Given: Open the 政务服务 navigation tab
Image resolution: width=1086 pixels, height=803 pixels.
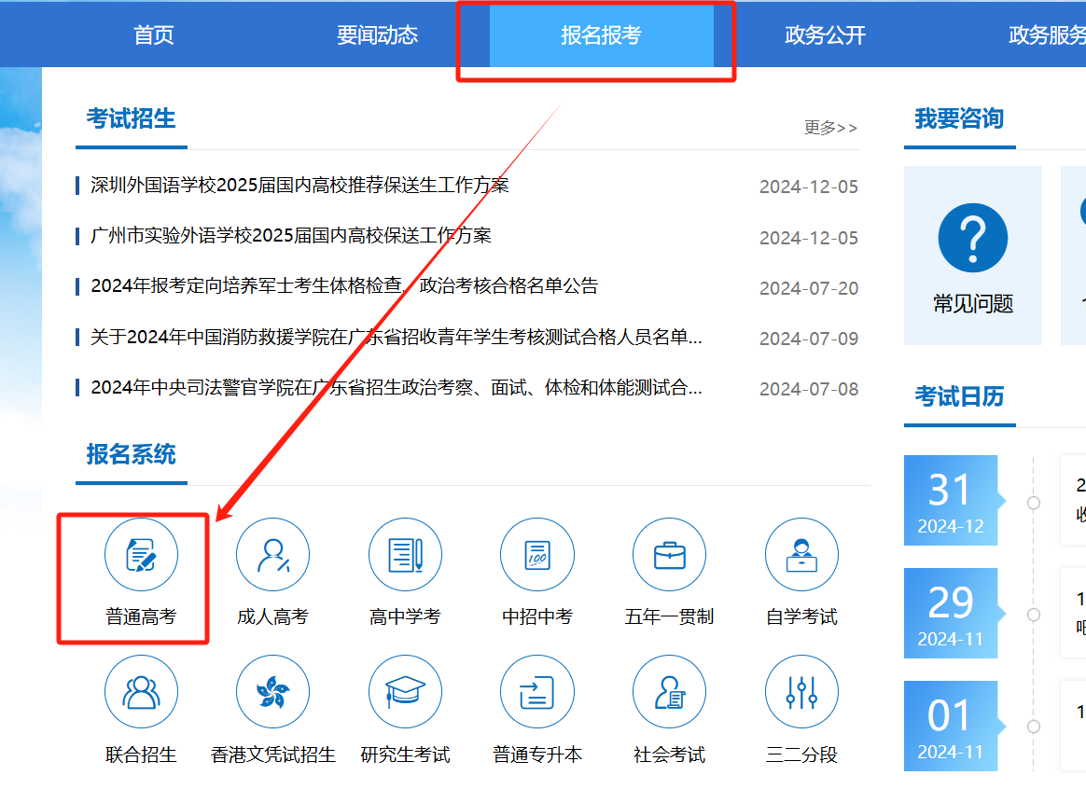Looking at the screenshot, I should click(x=1047, y=35).
